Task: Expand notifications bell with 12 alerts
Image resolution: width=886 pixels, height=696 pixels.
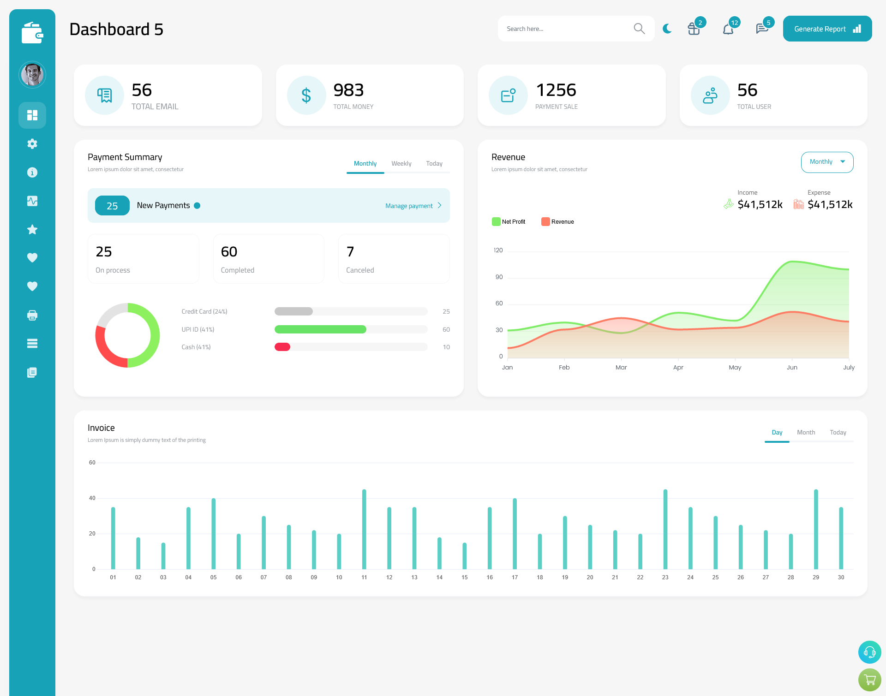Action: [728, 29]
